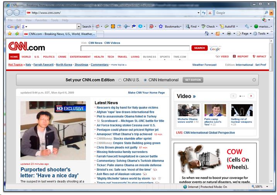This screenshot has height=195, width=277.
Task: Open the Google toolbar search box dropdown
Action: click(x=79, y=27)
